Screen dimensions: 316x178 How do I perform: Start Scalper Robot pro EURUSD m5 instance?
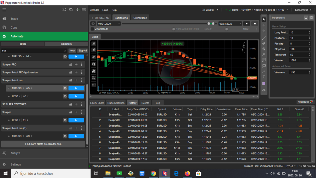click(76, 88)
